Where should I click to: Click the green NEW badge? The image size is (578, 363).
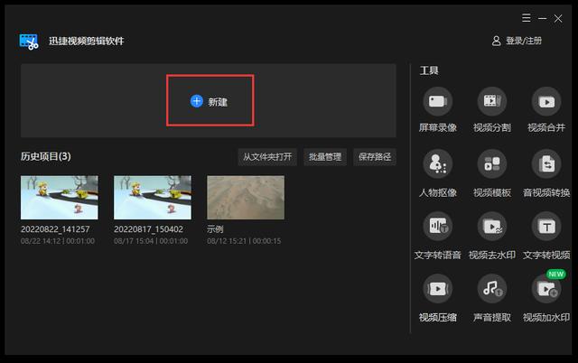click(x=556, y=275)
